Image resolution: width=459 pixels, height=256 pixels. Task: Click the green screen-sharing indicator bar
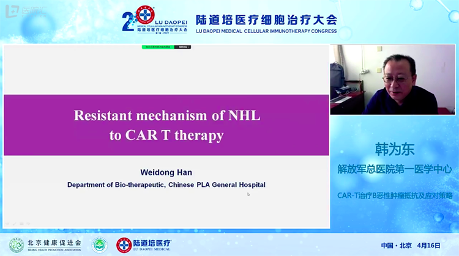[159, 46]
